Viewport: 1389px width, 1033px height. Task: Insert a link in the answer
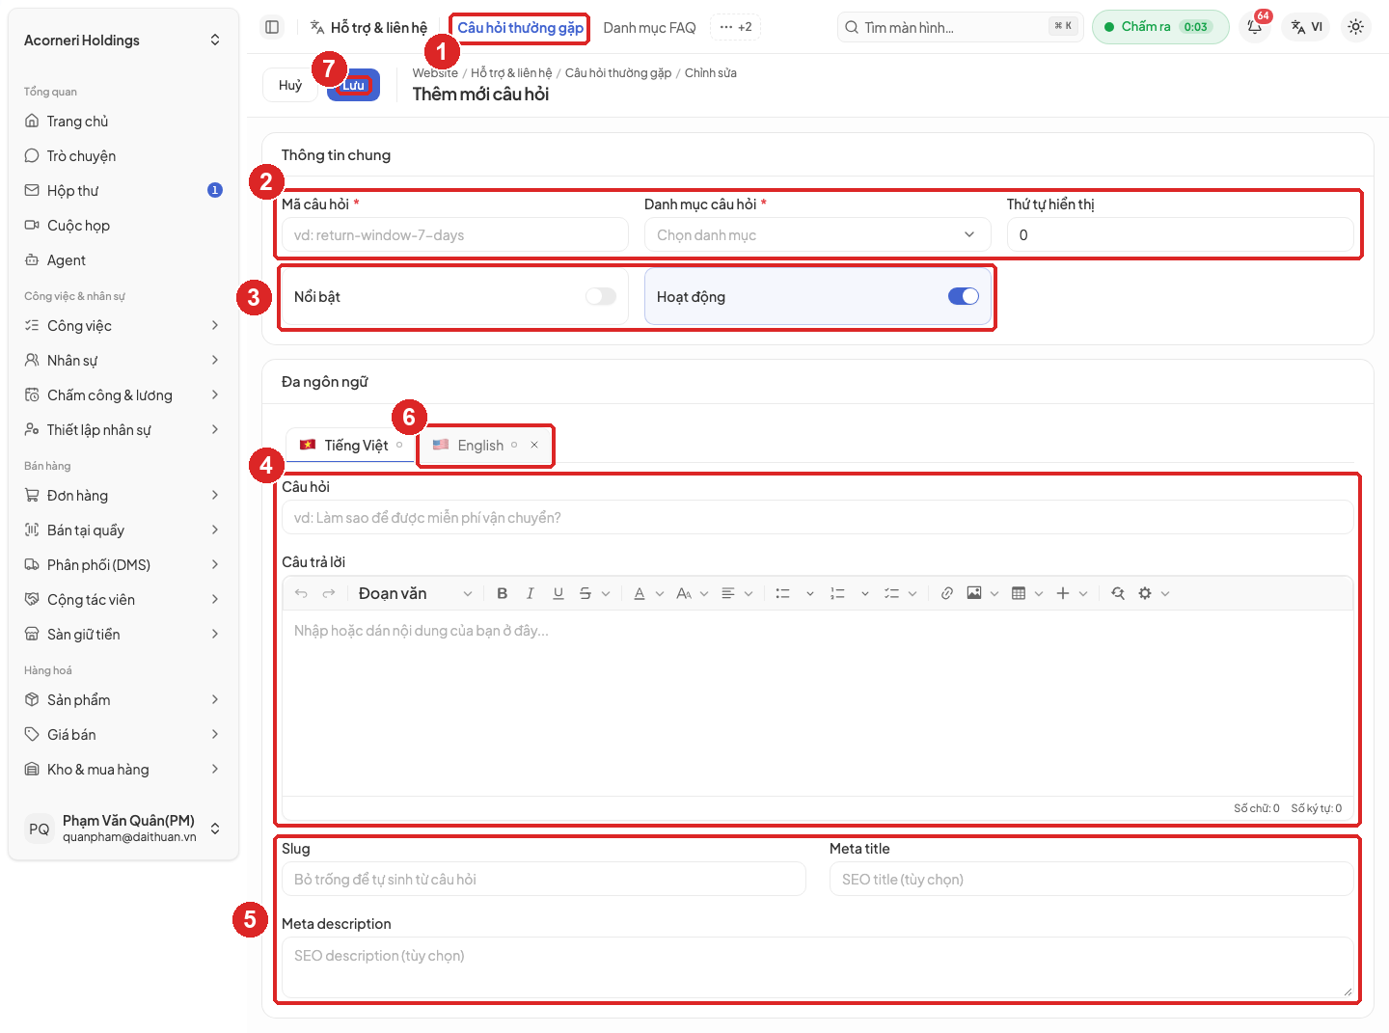click(947, 593)
